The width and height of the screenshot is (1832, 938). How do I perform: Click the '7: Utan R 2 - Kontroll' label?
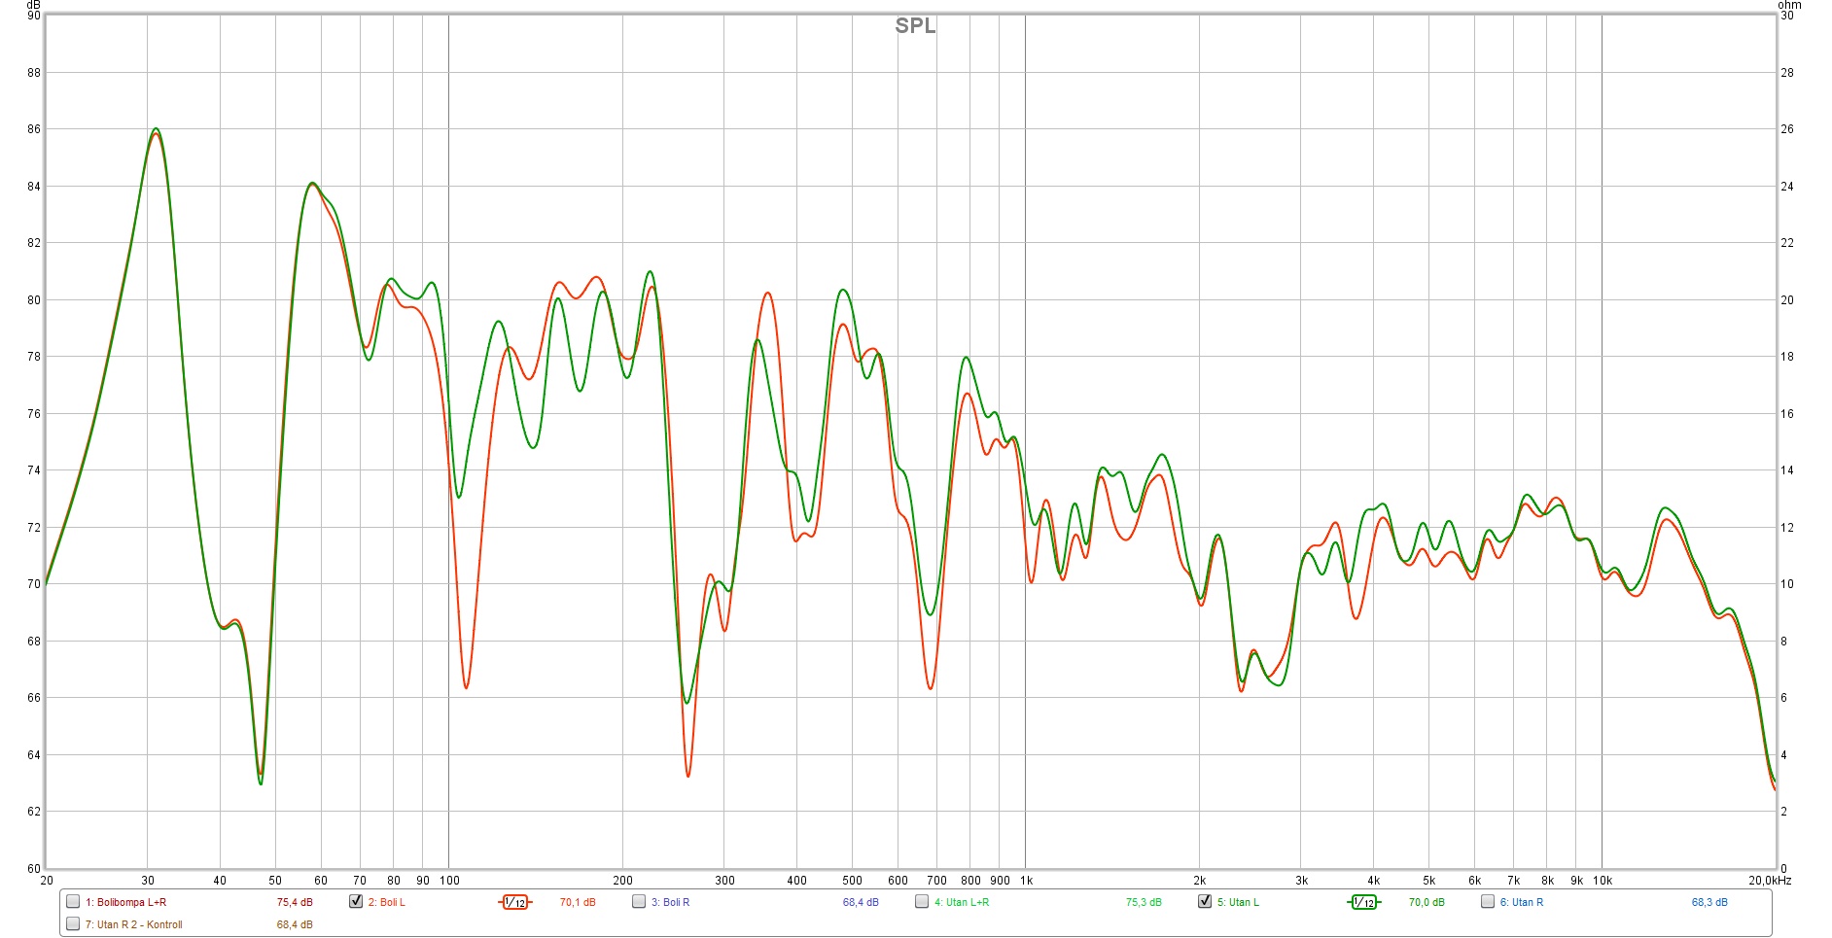[x=133, y=925]
